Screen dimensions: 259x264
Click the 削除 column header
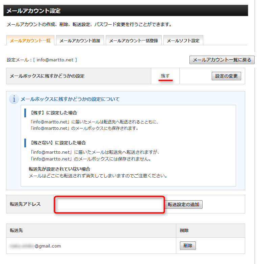(184, 231)
